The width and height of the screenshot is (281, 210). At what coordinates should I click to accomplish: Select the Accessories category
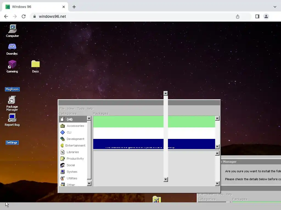[73, 126]
